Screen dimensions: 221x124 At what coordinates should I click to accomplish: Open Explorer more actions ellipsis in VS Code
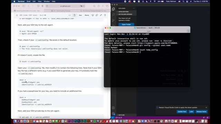[134, 8]
